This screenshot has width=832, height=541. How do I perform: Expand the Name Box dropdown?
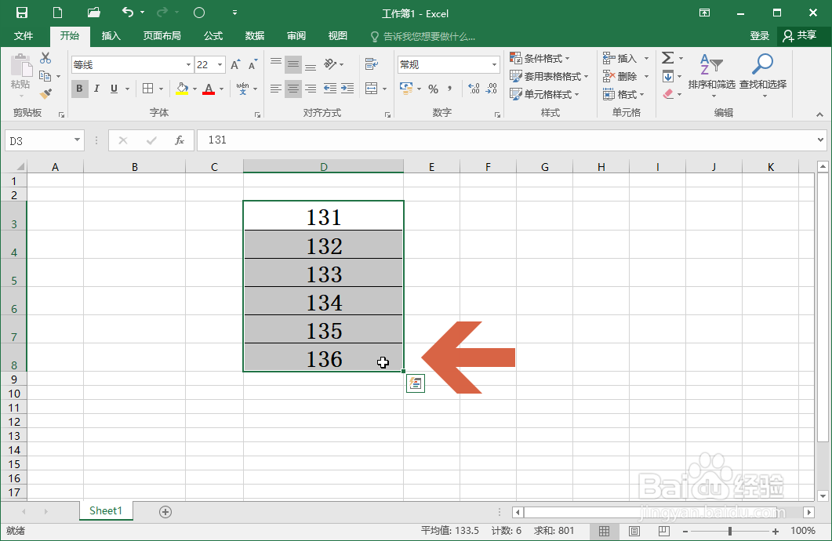77,140
